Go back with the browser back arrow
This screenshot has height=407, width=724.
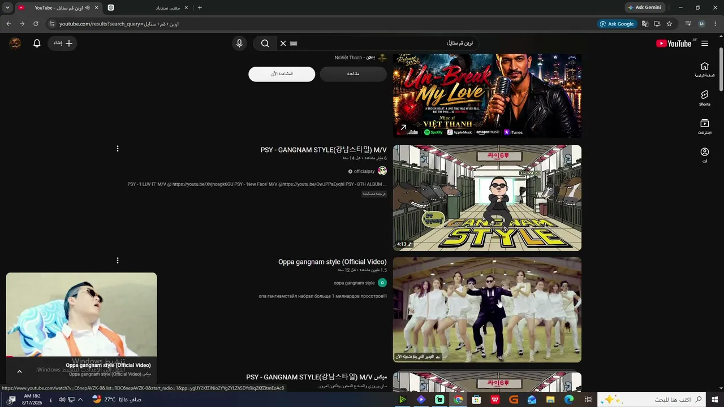click(8, 24)
